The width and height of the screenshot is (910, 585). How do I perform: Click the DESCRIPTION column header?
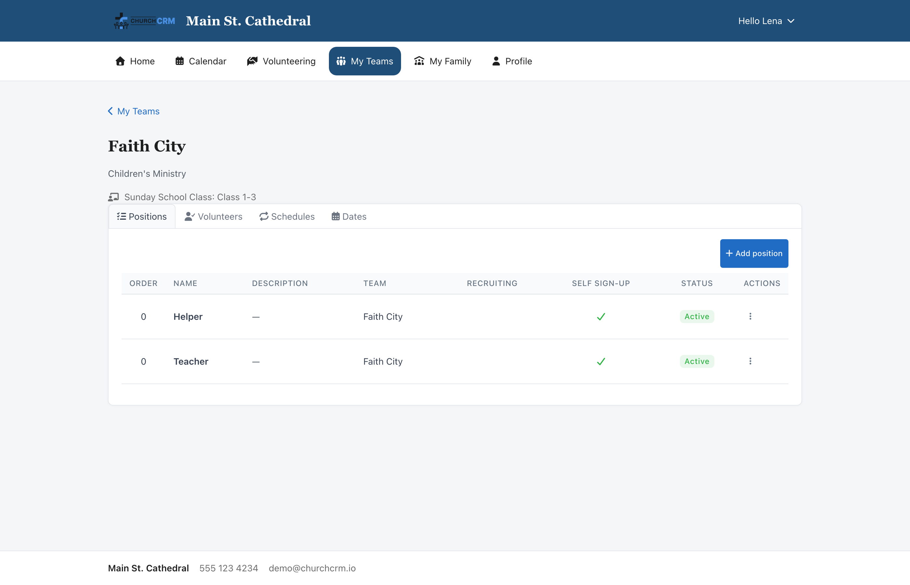click(x=280, y=283)
